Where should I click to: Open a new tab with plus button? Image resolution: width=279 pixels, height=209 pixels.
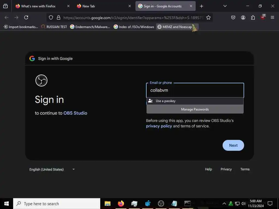coord(201,6)
